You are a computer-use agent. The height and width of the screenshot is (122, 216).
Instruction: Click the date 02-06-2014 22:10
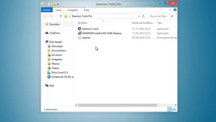coord(141,38)
